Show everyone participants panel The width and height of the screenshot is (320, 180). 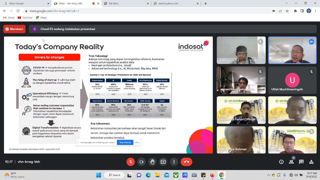click(x=291, y=162)
